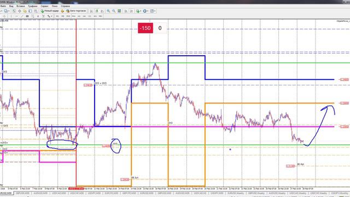This screenshot has width=350, height=197.
Task: Switch to M15 timeframe
Action: (x=68, y=16)
